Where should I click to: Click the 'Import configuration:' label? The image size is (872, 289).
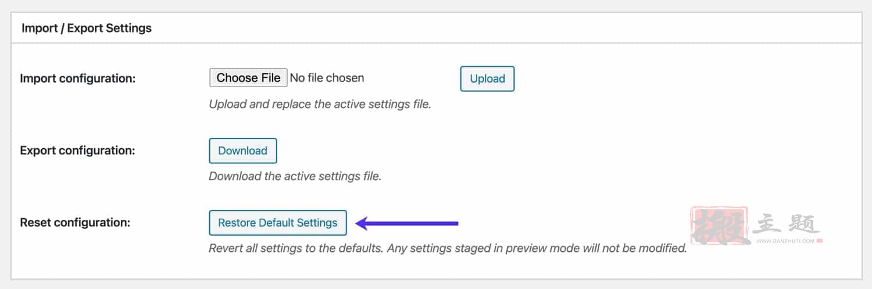[x=77, y=78]
